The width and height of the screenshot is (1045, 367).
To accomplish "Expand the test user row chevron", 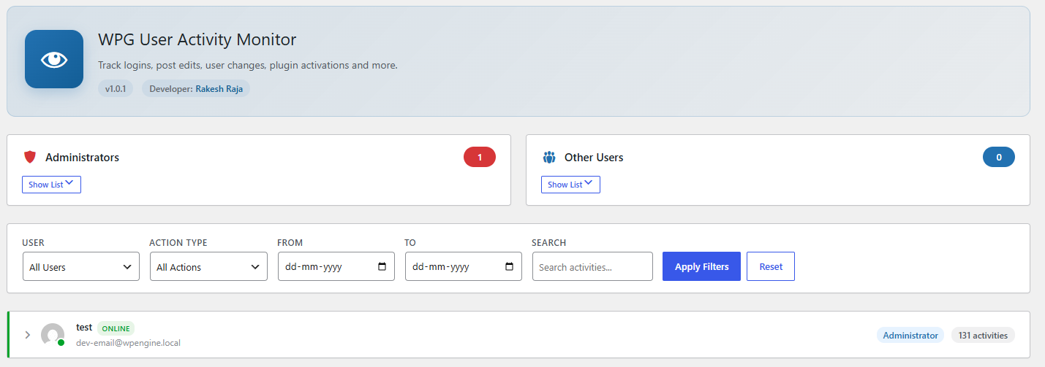I will 28,335.
